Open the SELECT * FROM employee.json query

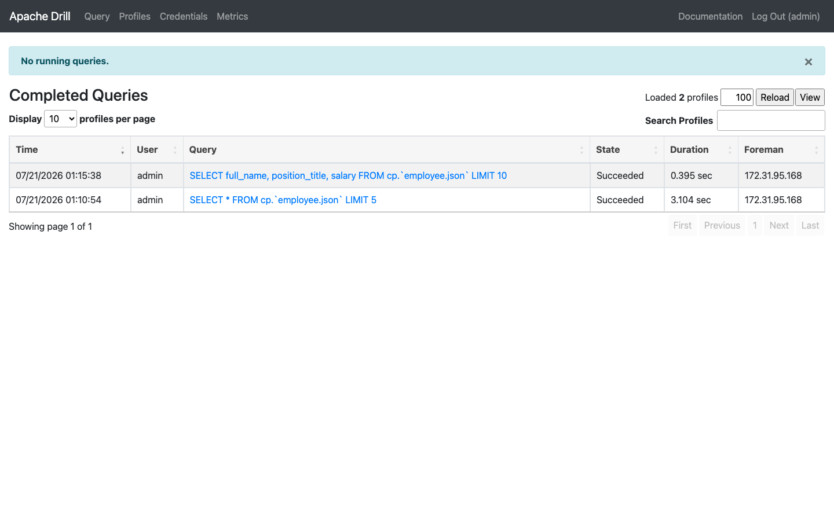283,200
